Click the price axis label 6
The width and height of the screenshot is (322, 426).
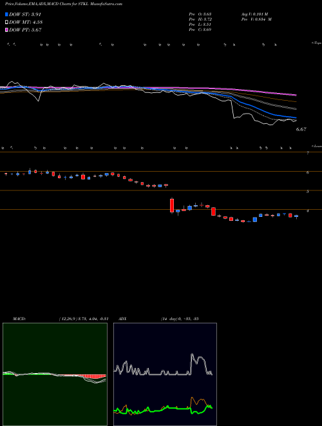(x=308, y=172)
